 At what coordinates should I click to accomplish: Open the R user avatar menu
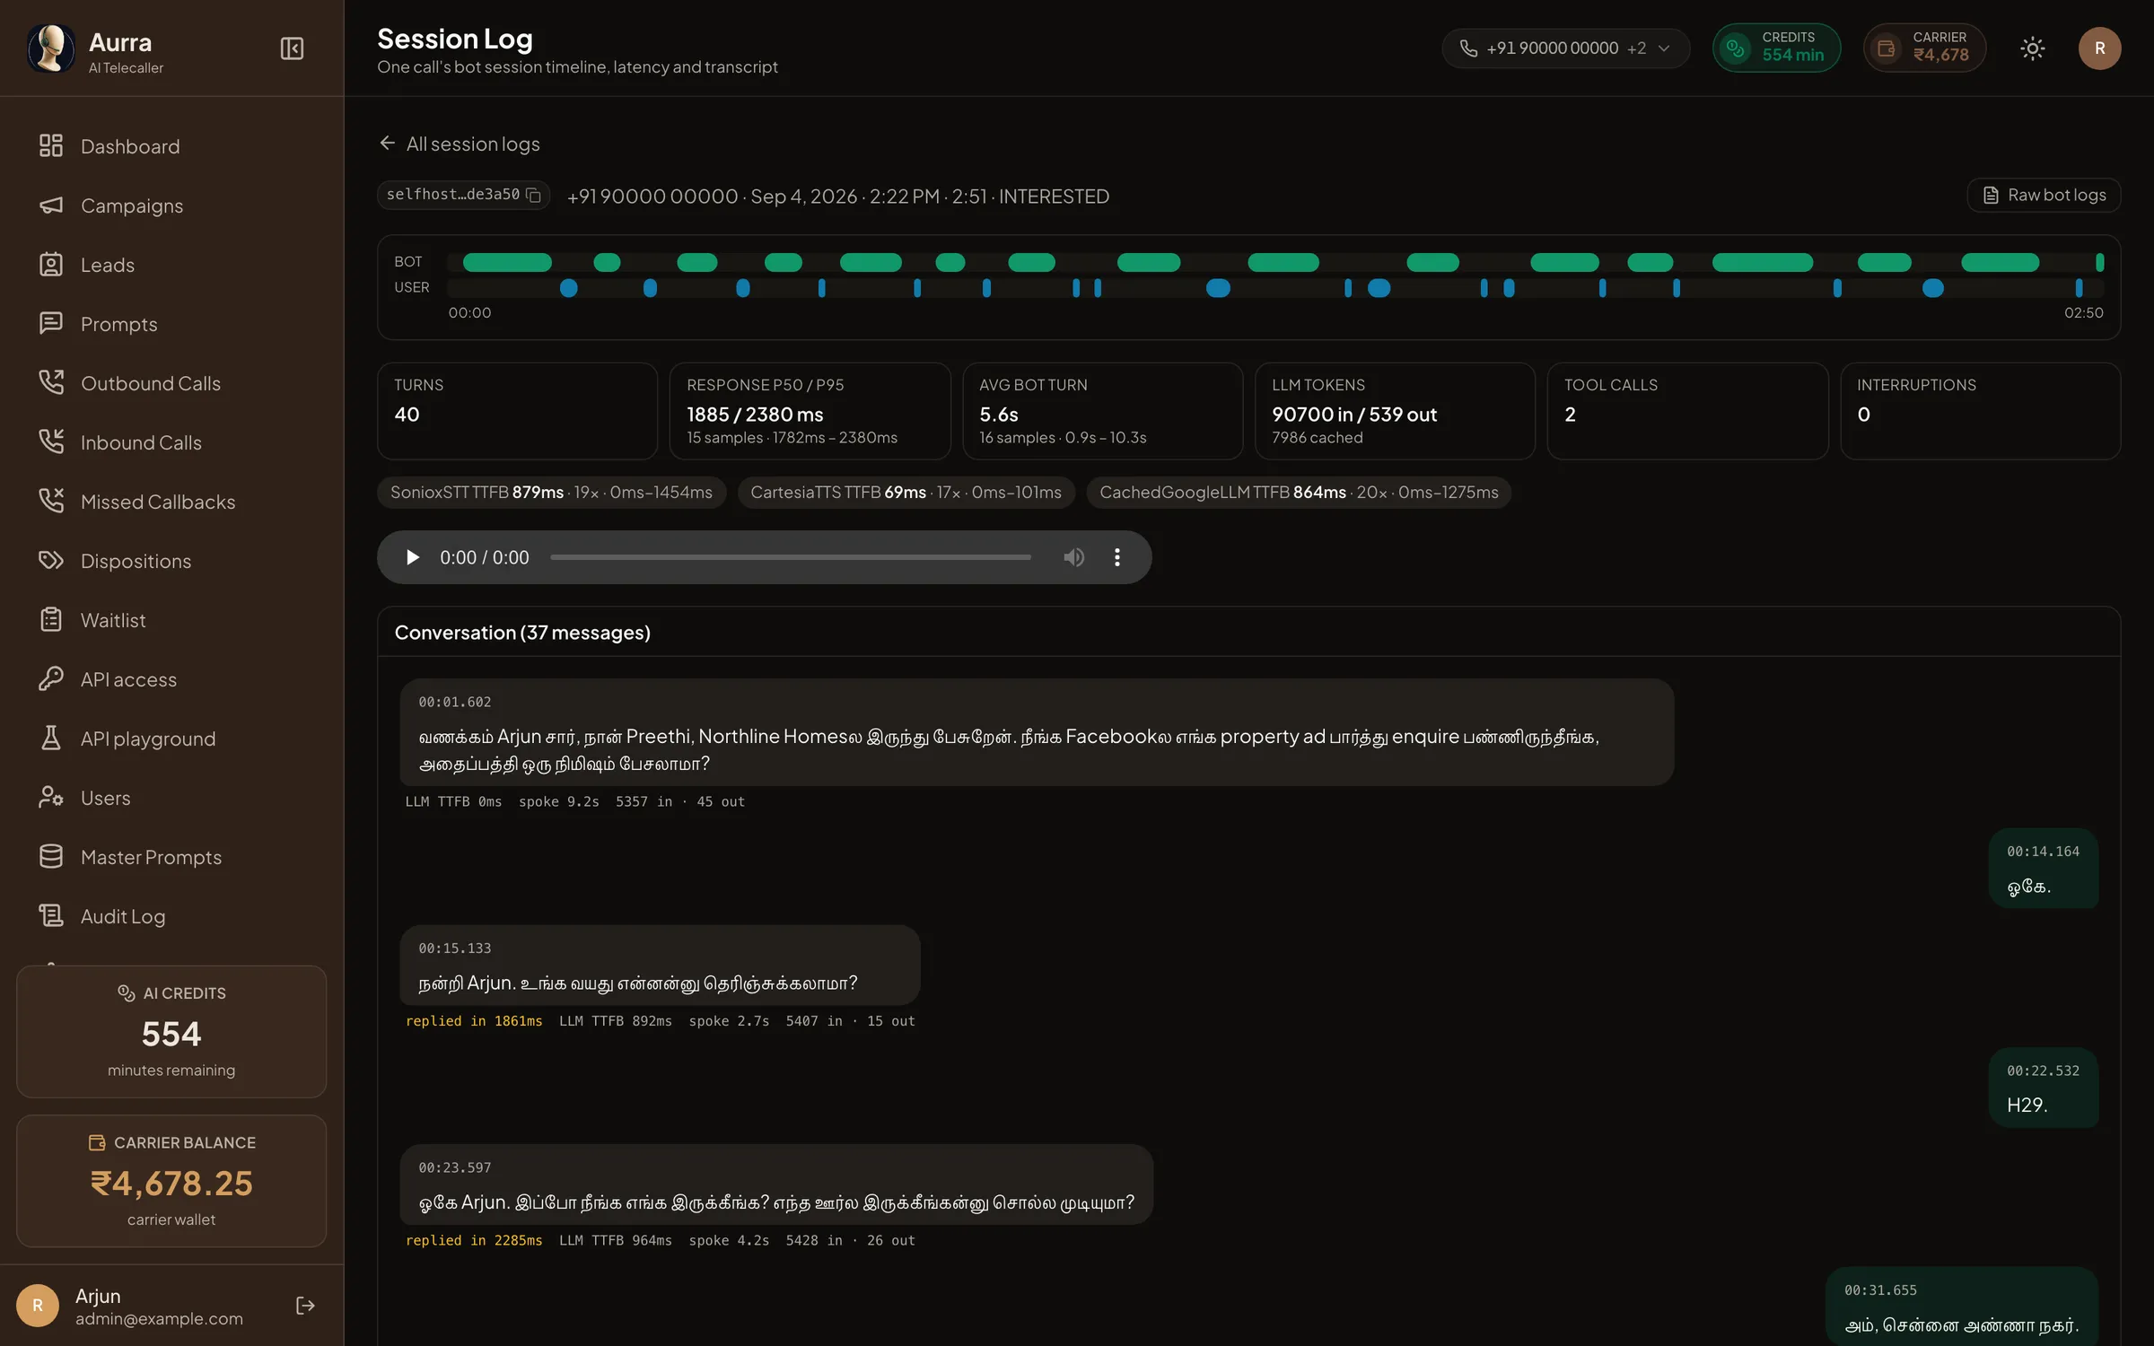point(2099,48)
